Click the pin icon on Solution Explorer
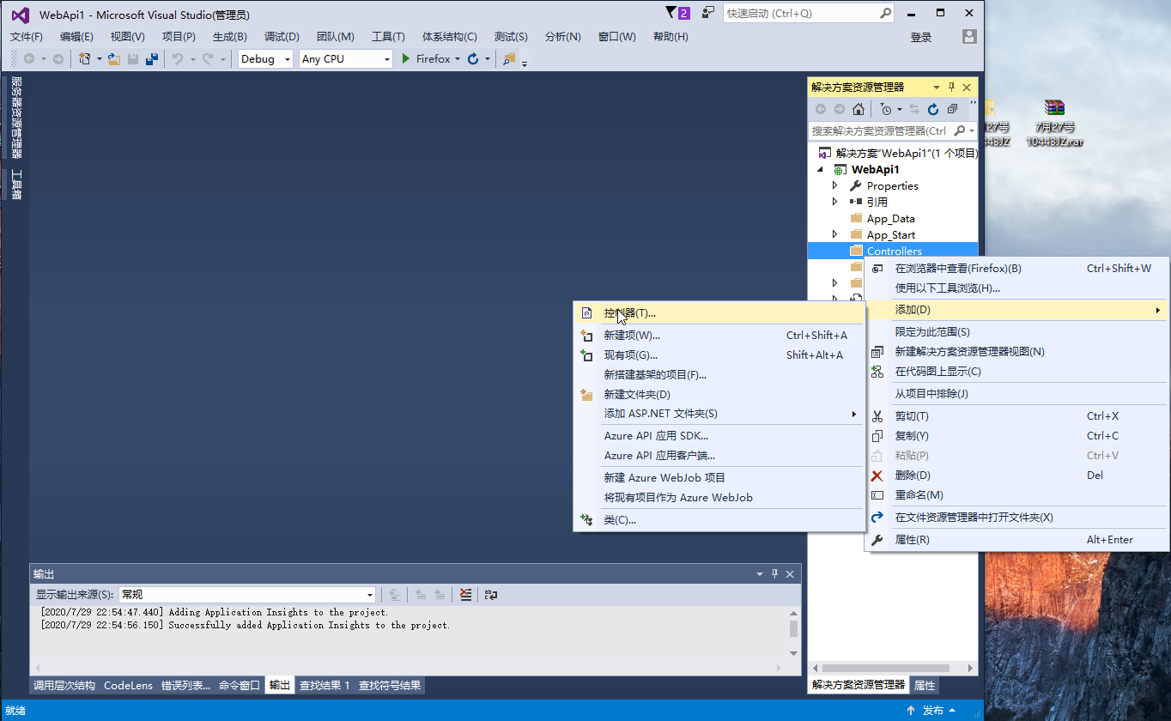1171x721 pixels. point(952,87)
